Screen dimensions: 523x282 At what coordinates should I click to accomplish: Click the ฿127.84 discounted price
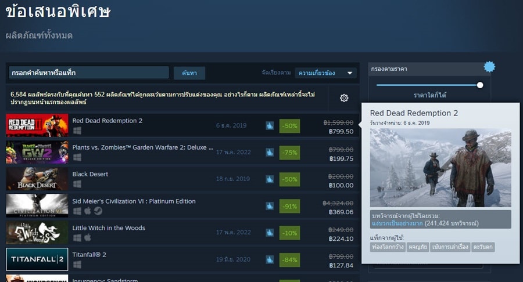pos(341,266)
